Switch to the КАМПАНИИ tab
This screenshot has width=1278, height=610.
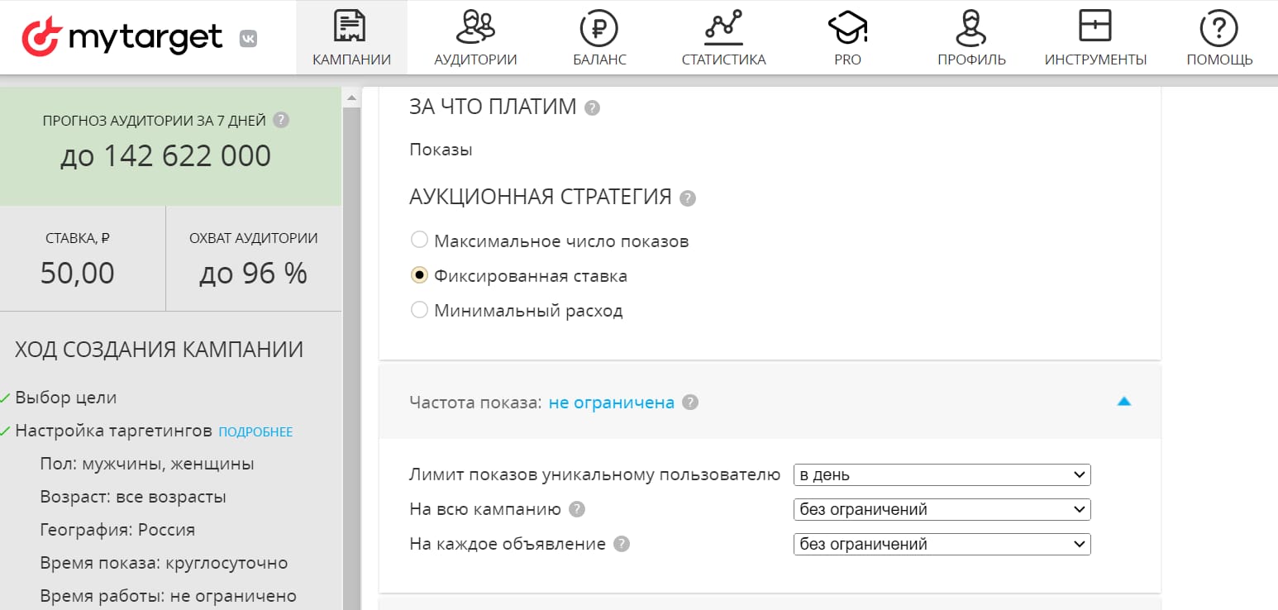click(351, 36)
